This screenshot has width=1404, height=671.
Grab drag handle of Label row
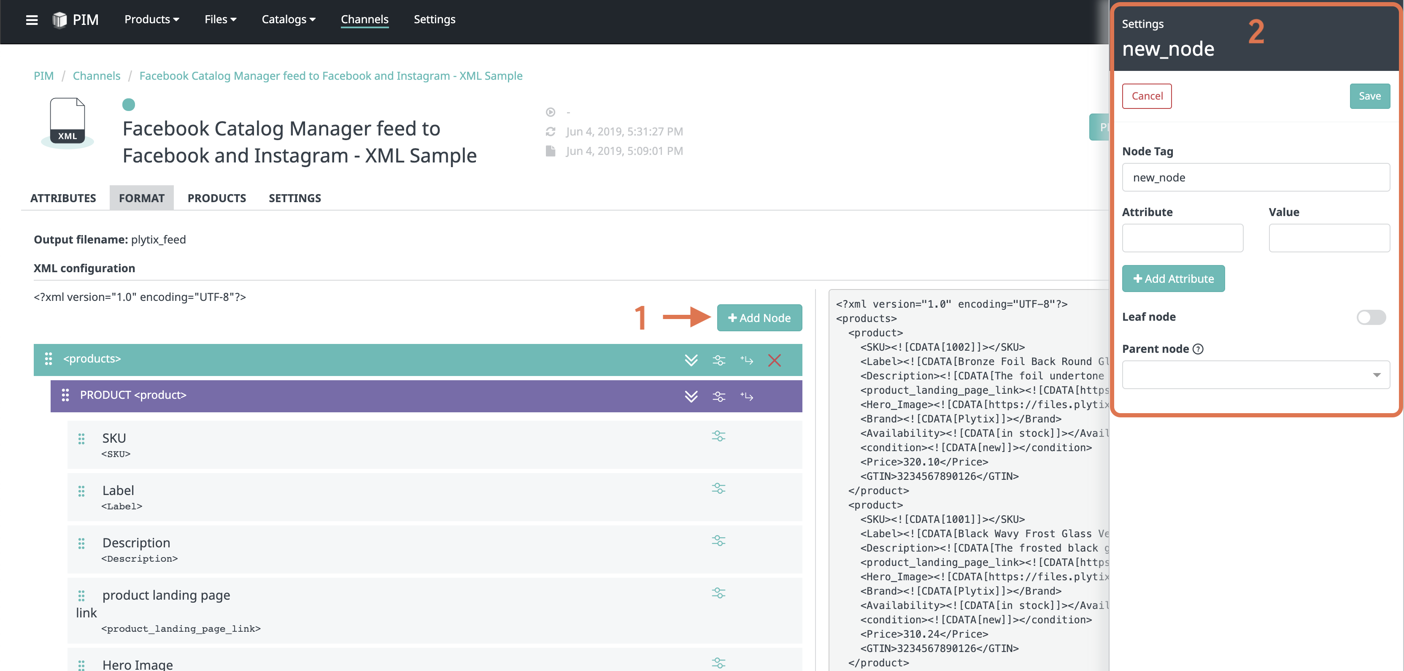tap(81, 491)
